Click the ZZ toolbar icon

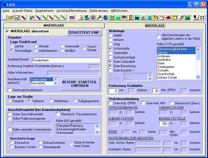point(202,18)
